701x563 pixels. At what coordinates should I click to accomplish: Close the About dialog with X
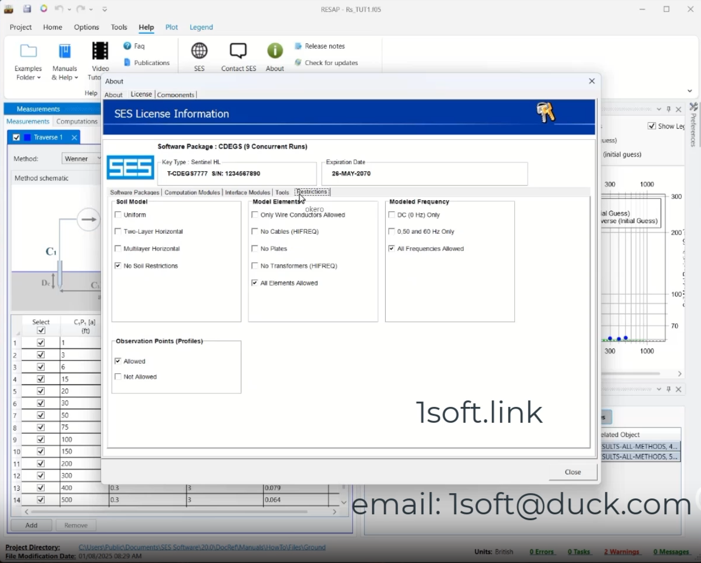click(592, 81)
